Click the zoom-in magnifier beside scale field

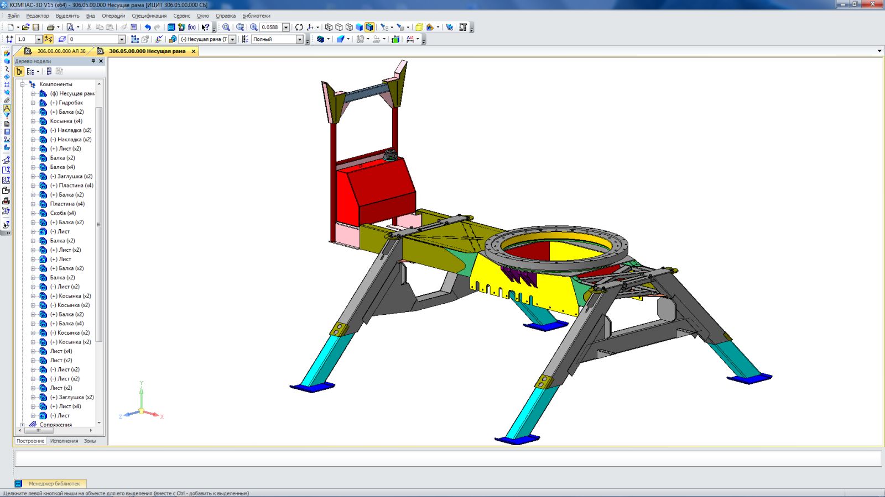pyautogui.click(x=253, y=27)
